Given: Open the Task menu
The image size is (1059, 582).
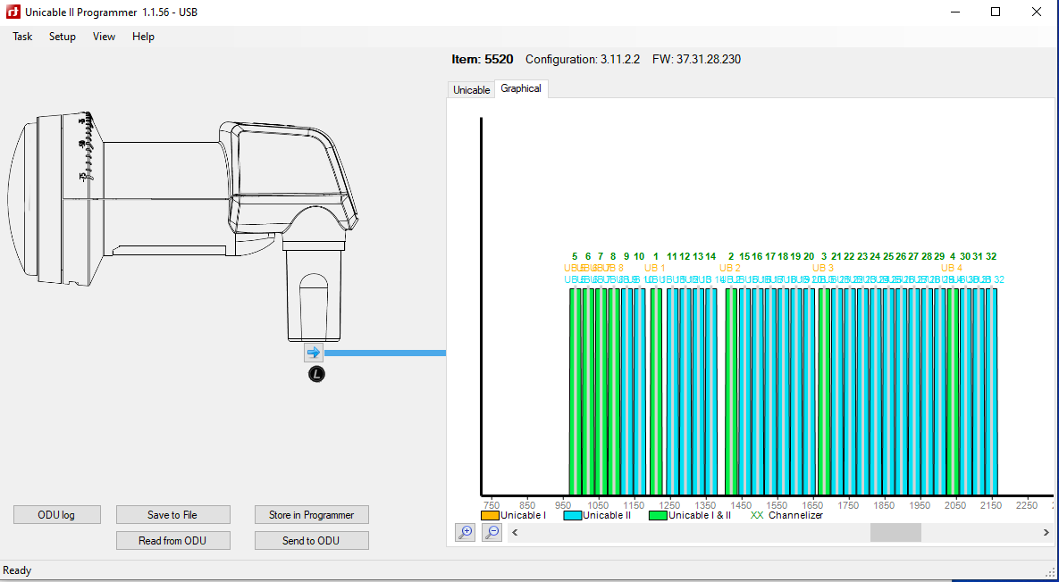Looking at the screenshot, I should click(x=22, y=37).
